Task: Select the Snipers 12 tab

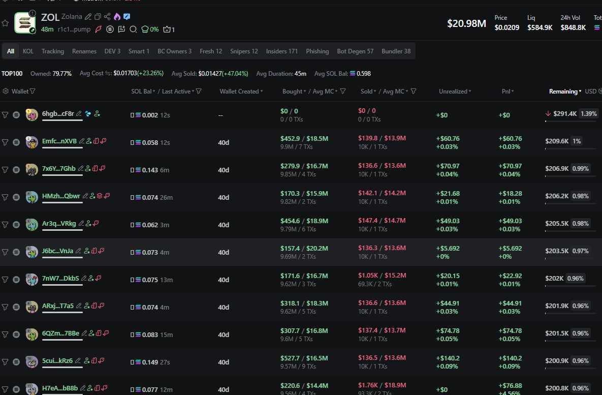Action: tap(244, 51)
